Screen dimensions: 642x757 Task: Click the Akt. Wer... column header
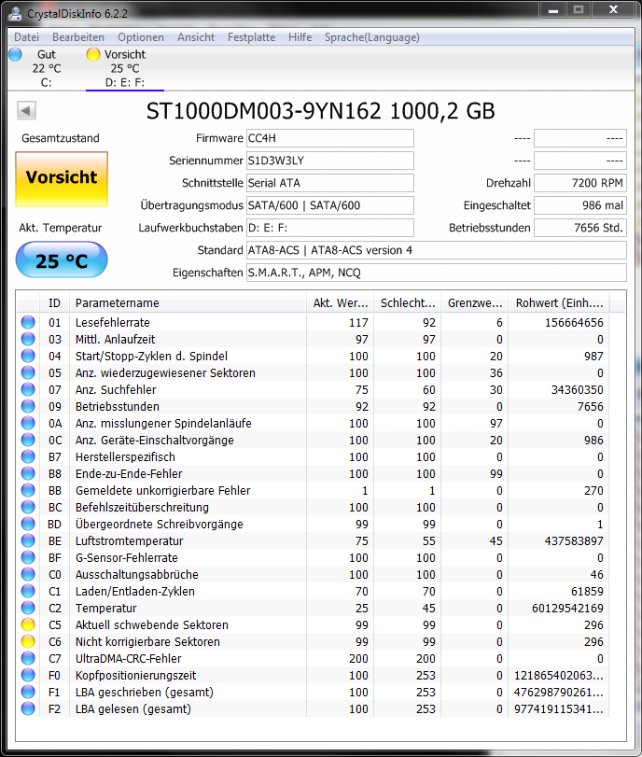point(341,303)
